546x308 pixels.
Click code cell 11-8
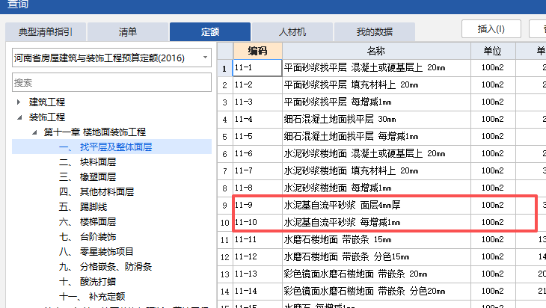[257, 188]
